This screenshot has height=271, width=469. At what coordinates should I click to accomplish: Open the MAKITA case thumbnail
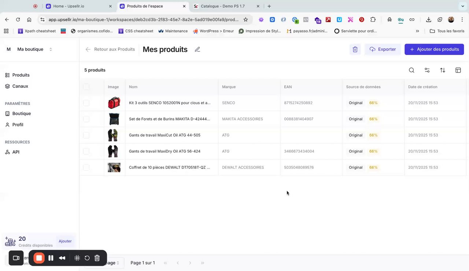[114, 119]
